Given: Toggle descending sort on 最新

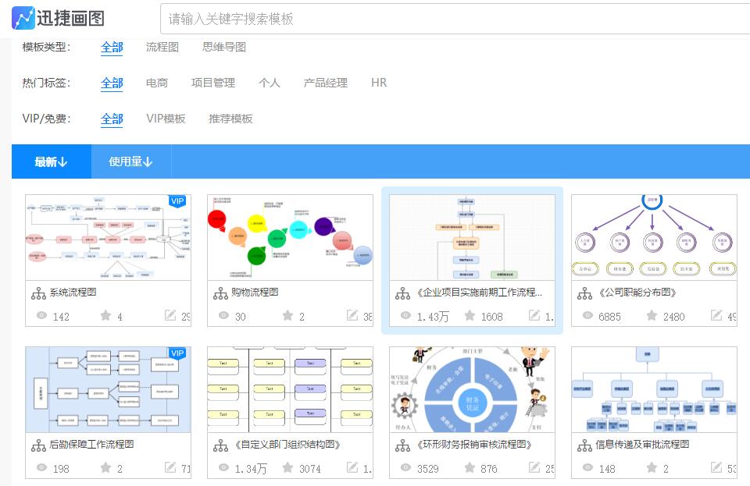Looking at the screenshot, I should 52,161.
